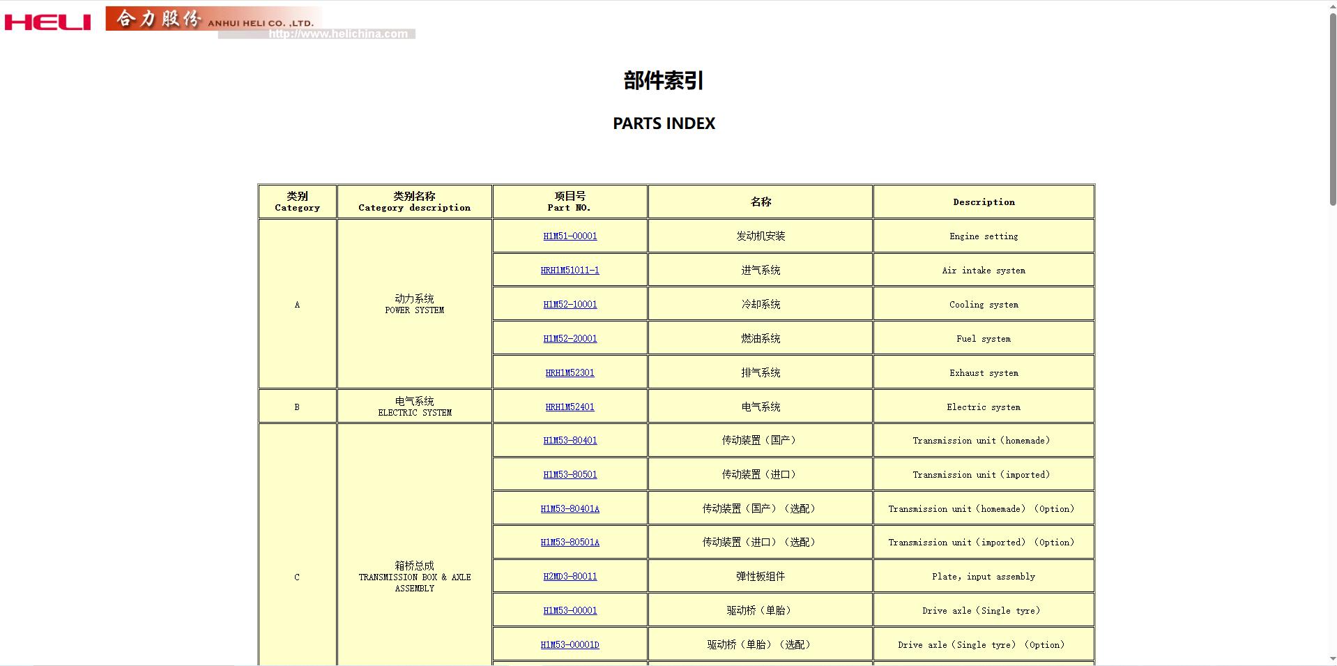Open part link H1M53-00001
Screen dimensions: 1337x666
pyautogui.click(x=570, y=611)
